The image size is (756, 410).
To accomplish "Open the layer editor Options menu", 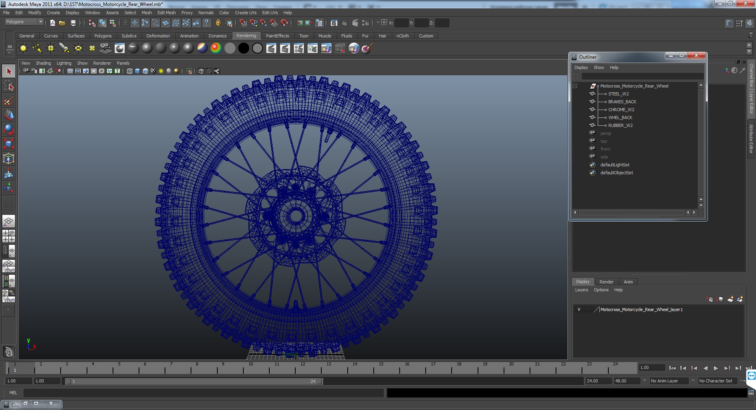I will pos(601,290).
